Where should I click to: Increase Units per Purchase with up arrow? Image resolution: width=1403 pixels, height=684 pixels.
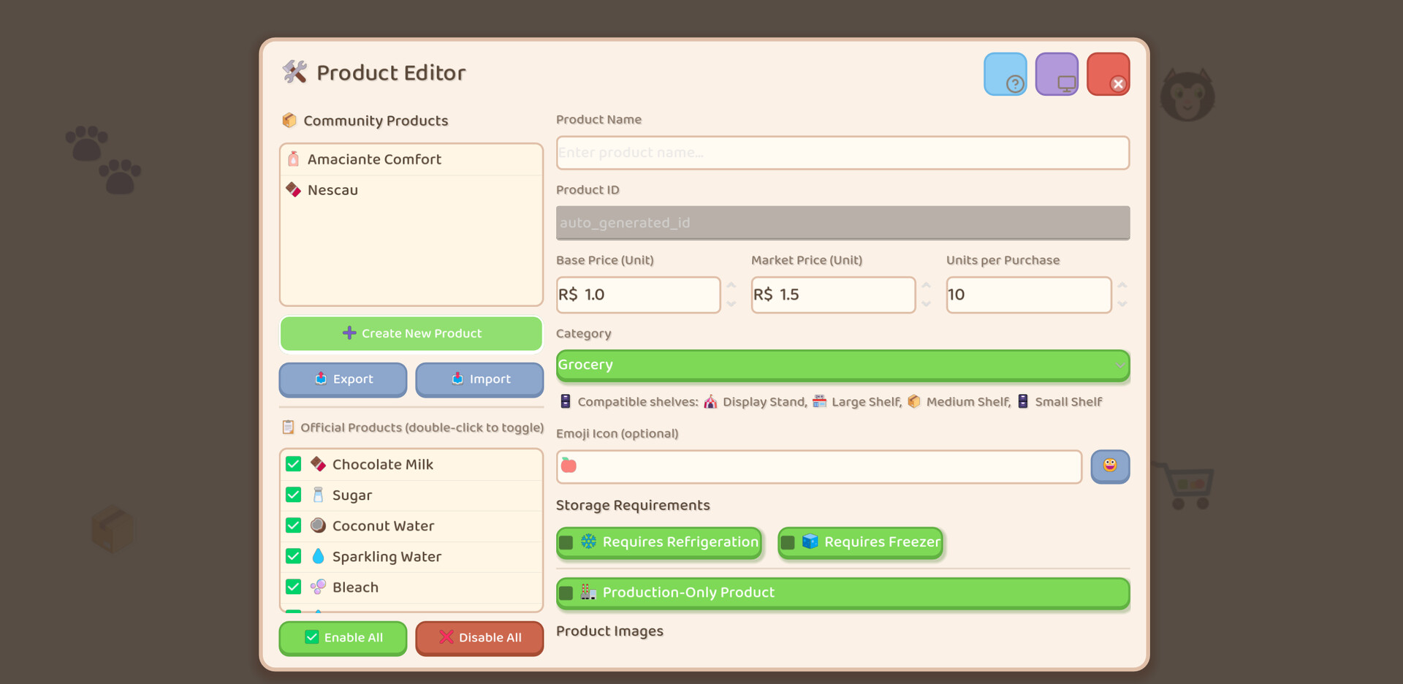point(1122,285)
